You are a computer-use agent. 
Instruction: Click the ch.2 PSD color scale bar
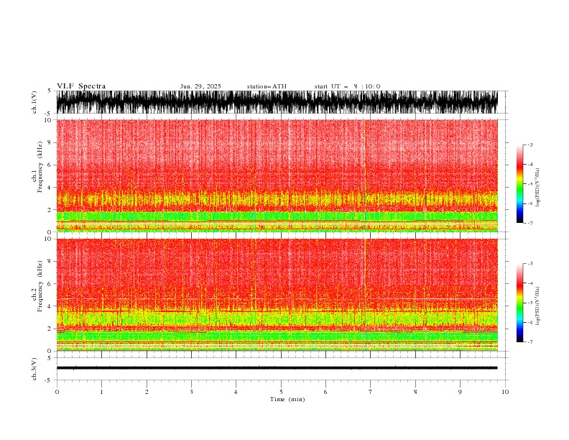[519, 303]
